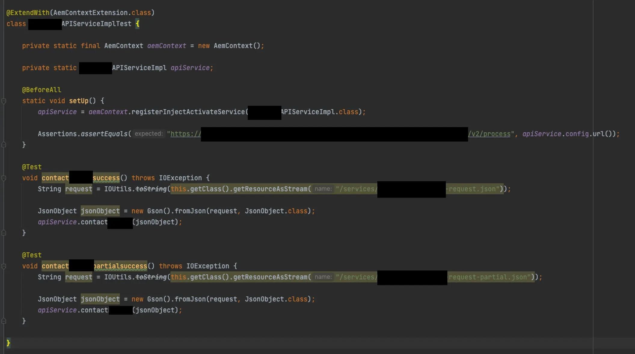Click the aemContext field declaration name
Viewport: 635px width, 354px height.
(167, 46)
